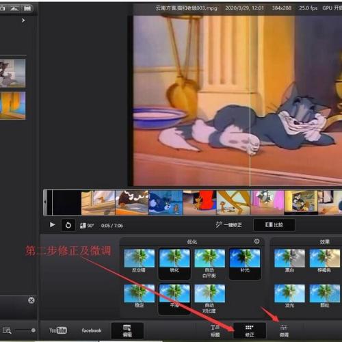
Task: Click the 0:05 / 7:06 time readout
Action: (112, 226)
